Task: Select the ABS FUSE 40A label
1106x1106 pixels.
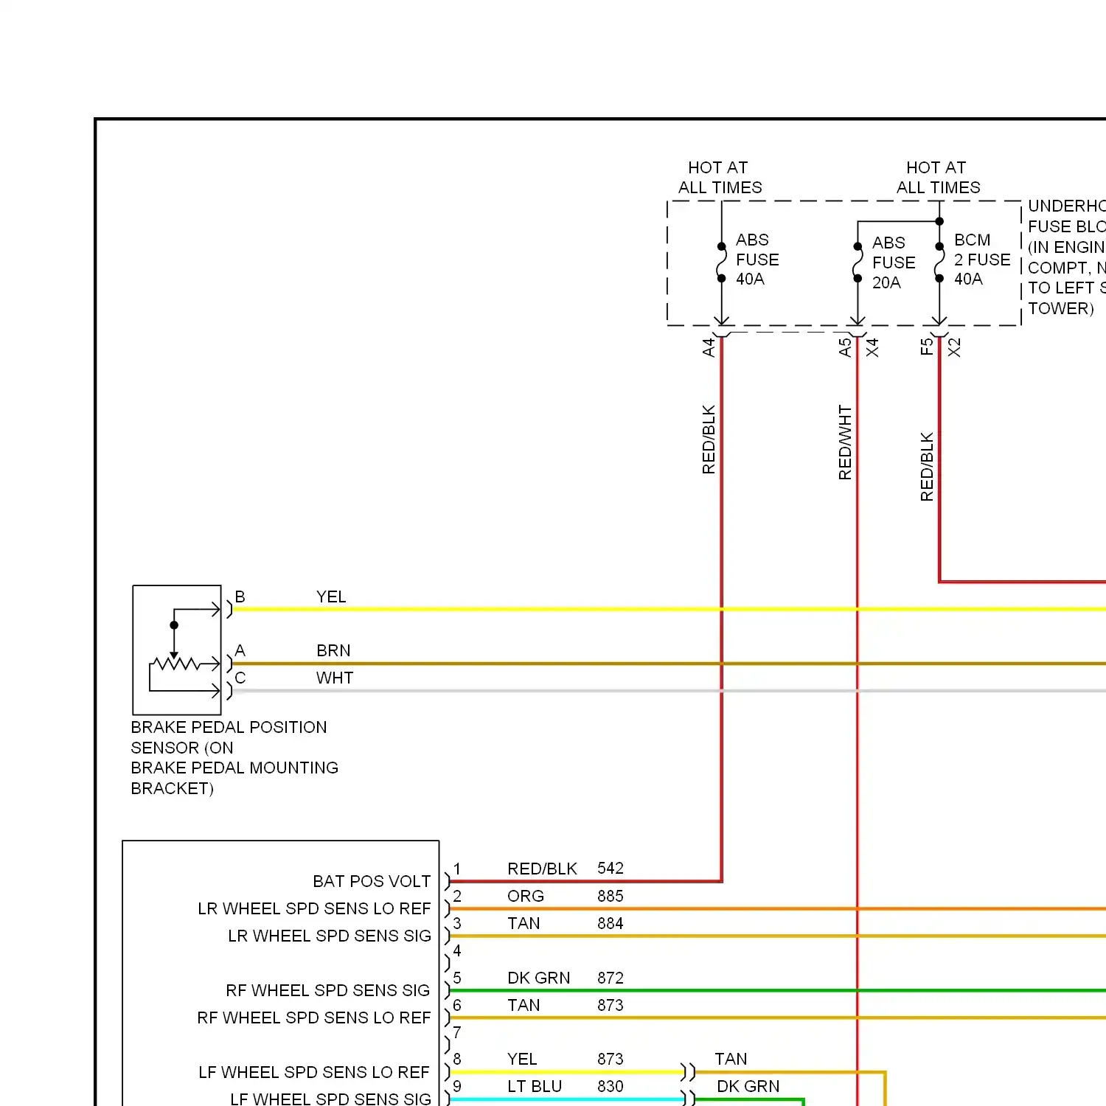Action: click(757, 260)
